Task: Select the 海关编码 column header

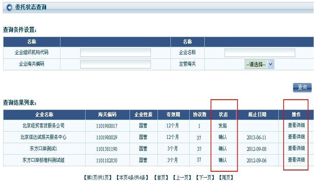Action: click(107, 114)
